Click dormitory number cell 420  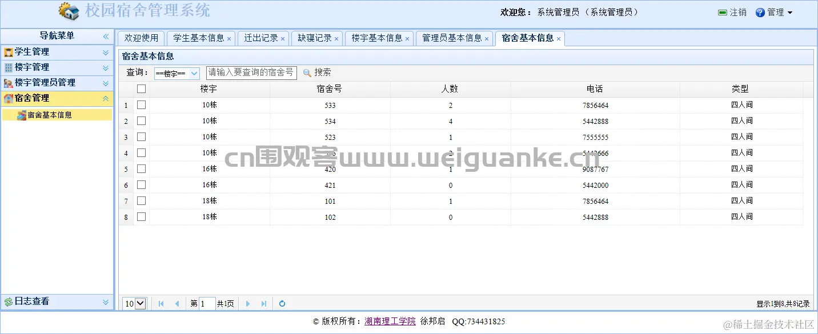point(330,169)
